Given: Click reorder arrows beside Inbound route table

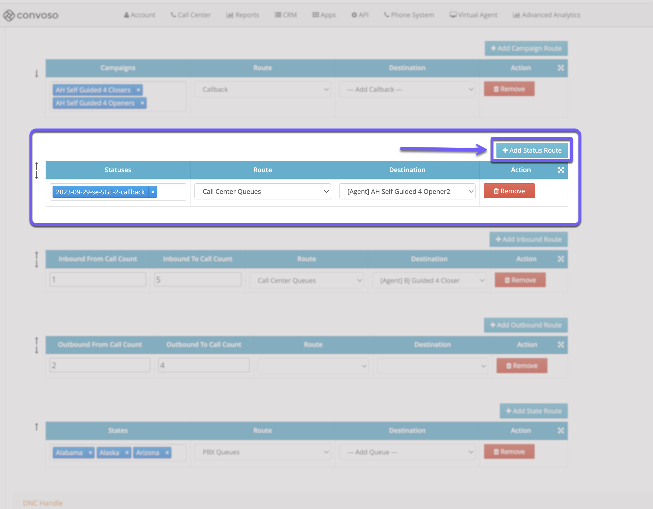Looking at the screenshot, I should pos(36,259).
